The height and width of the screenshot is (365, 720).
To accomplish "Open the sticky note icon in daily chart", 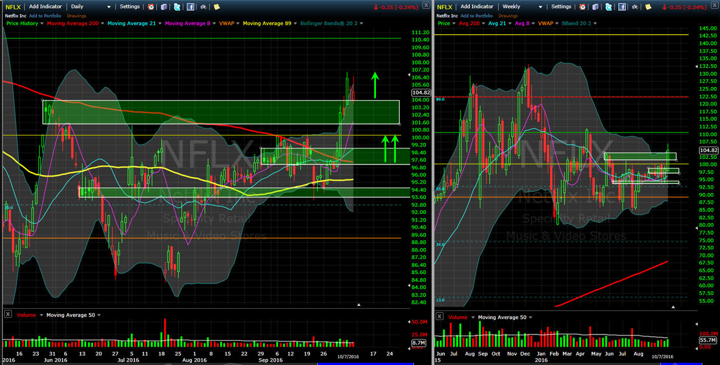I will (216, 7).
